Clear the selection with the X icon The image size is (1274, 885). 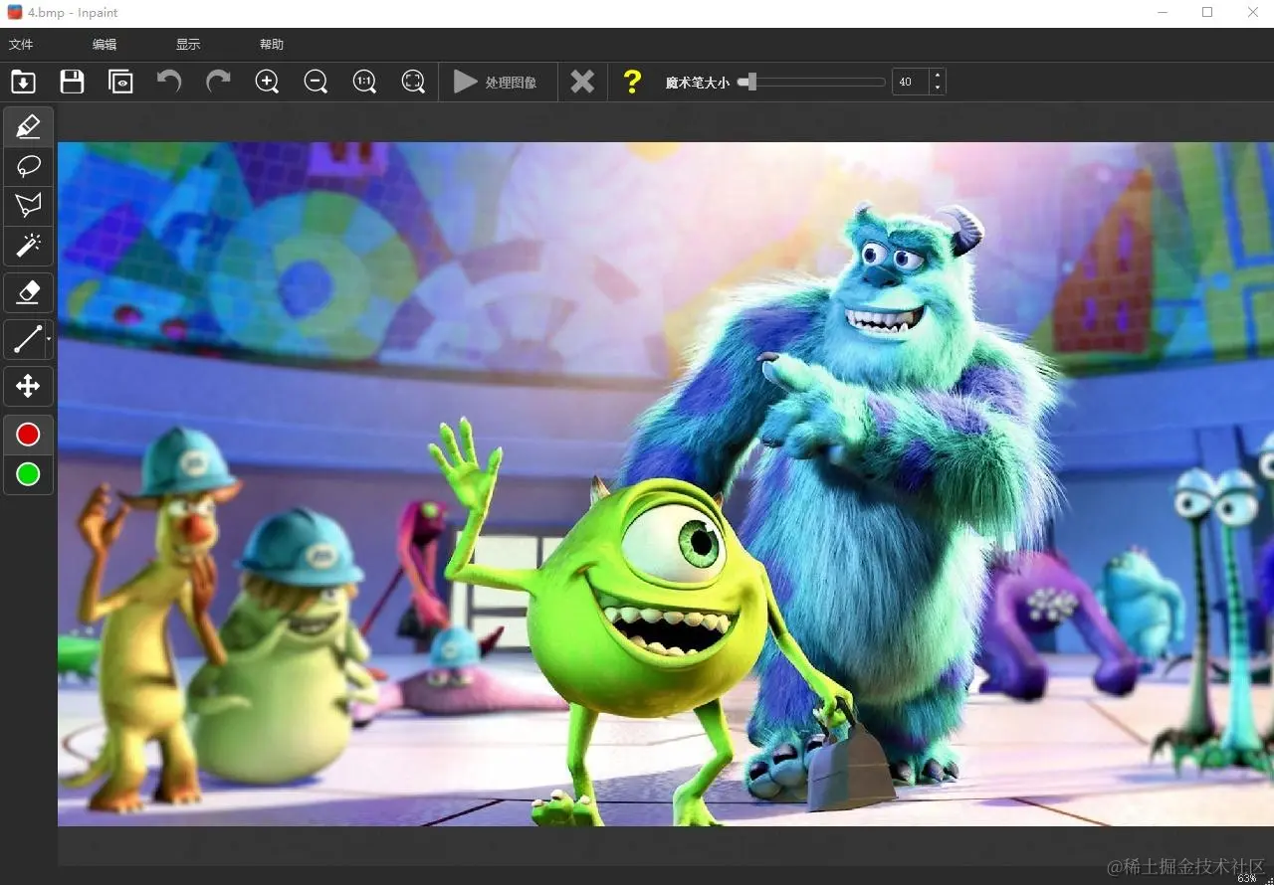(x=582, y=82)
